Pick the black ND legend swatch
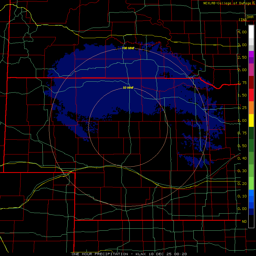 coord(251,221)
